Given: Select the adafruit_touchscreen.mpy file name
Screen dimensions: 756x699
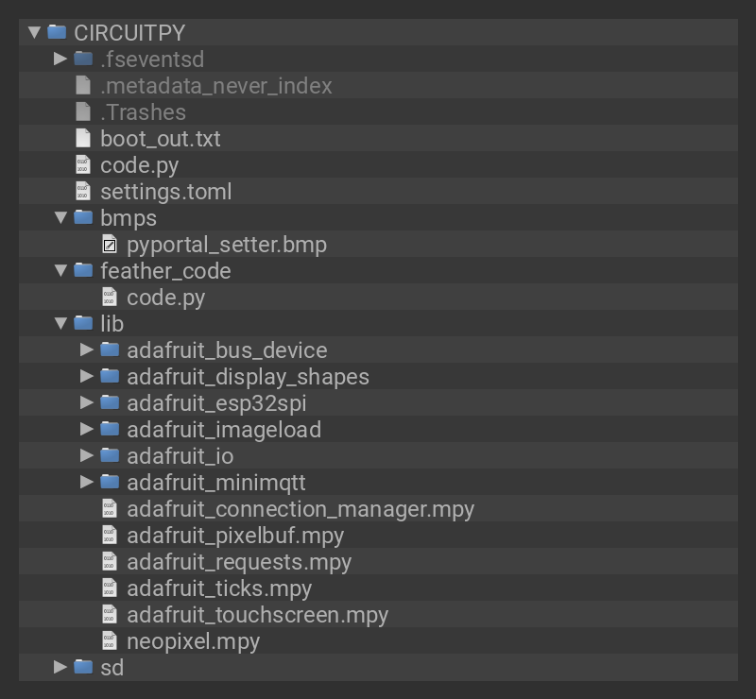Looking at the screenshot, I should coord(257,615).
